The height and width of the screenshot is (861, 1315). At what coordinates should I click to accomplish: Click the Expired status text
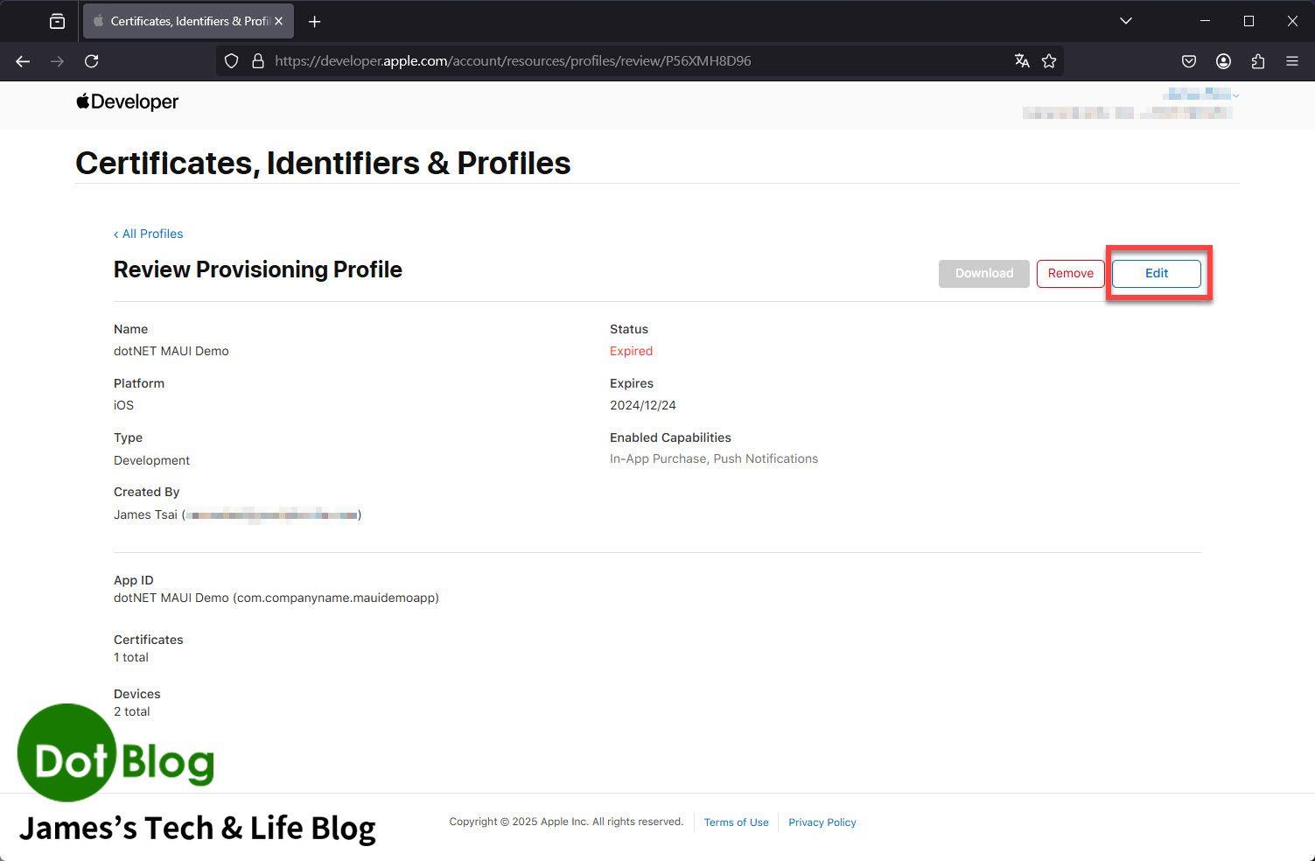point(631,351)
